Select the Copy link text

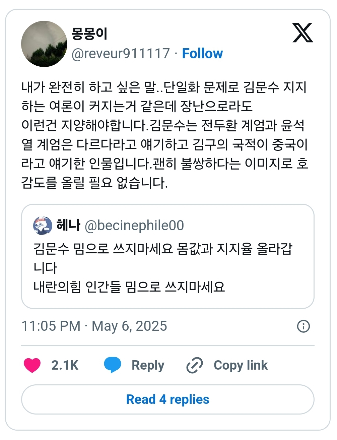(x=241, y=365)
